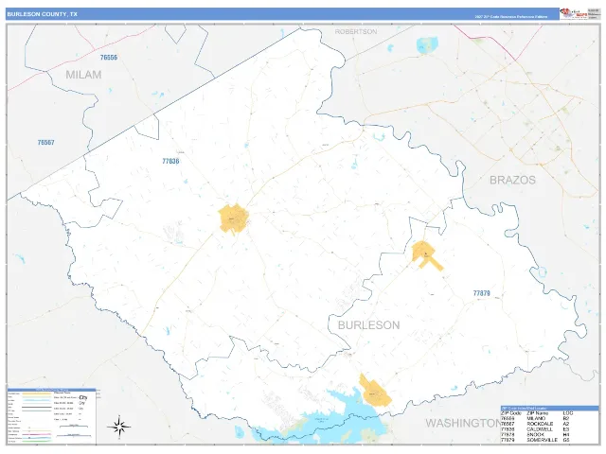The height and width of the screenshot is (454, 606).
Task: Click the green line sample in legend
Action: pos(37,441)
